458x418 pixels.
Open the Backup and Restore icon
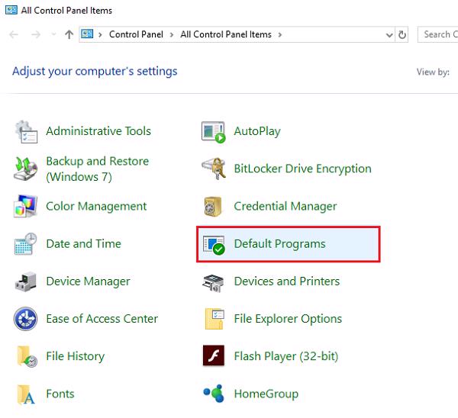[x=25, y=169]
